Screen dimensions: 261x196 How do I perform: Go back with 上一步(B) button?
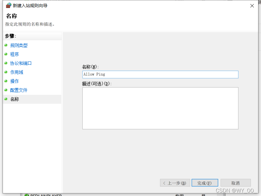175,183
